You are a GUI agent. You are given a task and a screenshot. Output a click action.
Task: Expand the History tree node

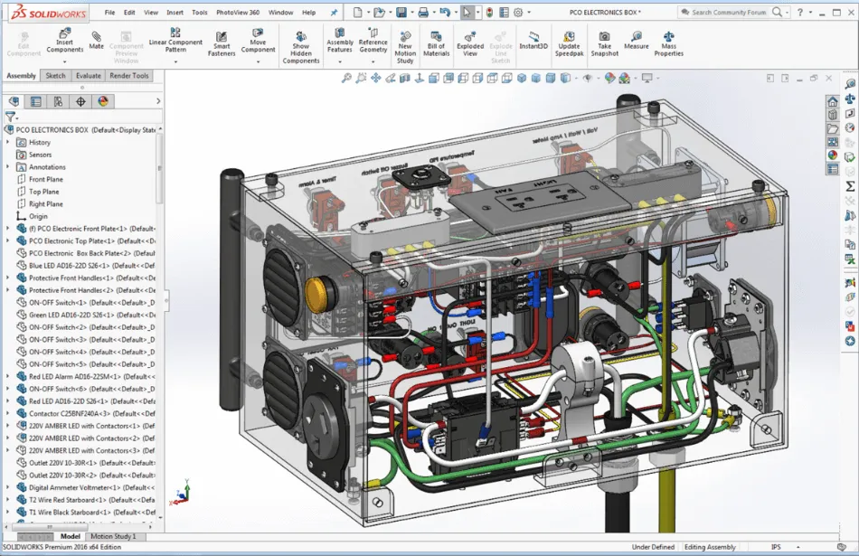[7, 143]
